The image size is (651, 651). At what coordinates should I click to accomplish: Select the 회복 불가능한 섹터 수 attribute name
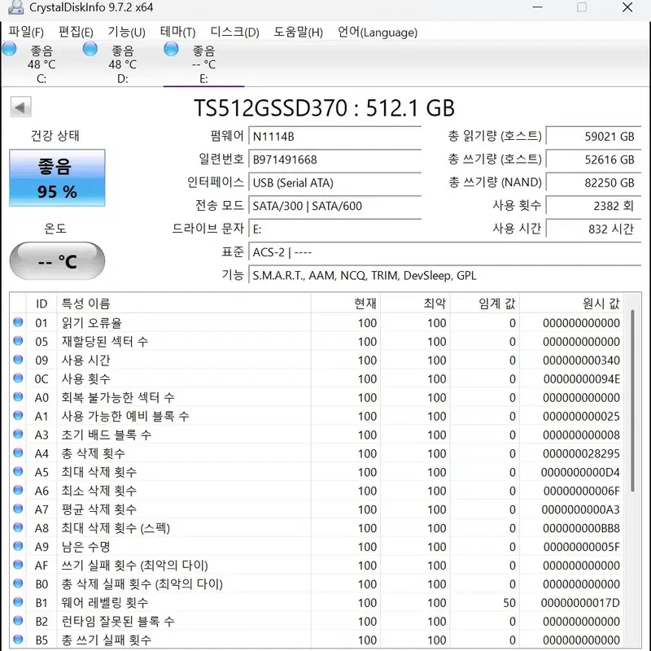coord(118,397)
